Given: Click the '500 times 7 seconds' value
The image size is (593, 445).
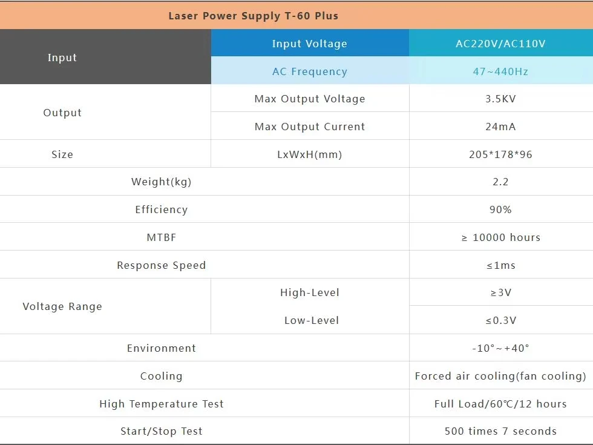Looking at the screenshot, I should 501,431.
